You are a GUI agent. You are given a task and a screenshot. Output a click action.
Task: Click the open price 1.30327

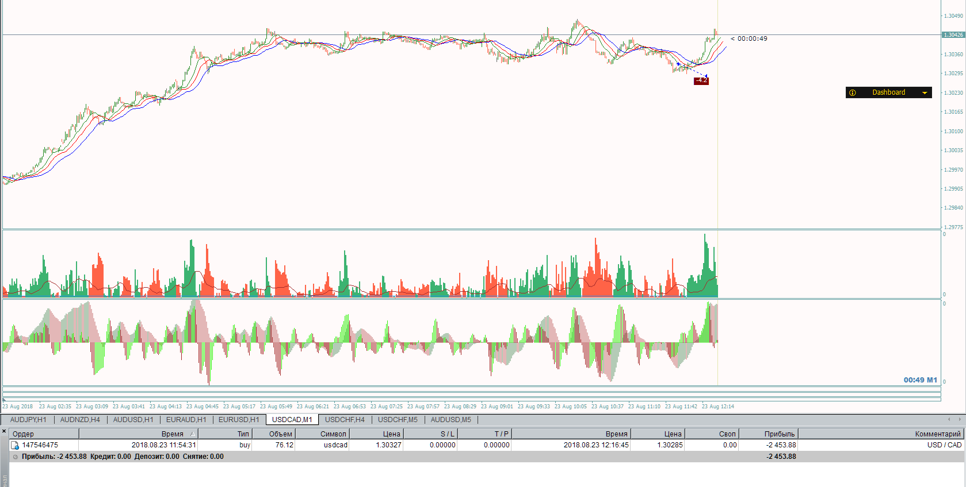coord(388,445)
